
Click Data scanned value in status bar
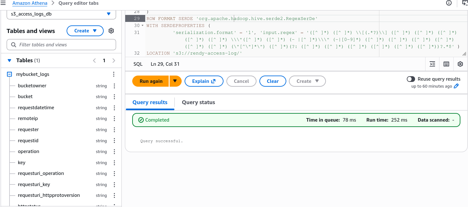pyautogui.click(x=453, y=120)
